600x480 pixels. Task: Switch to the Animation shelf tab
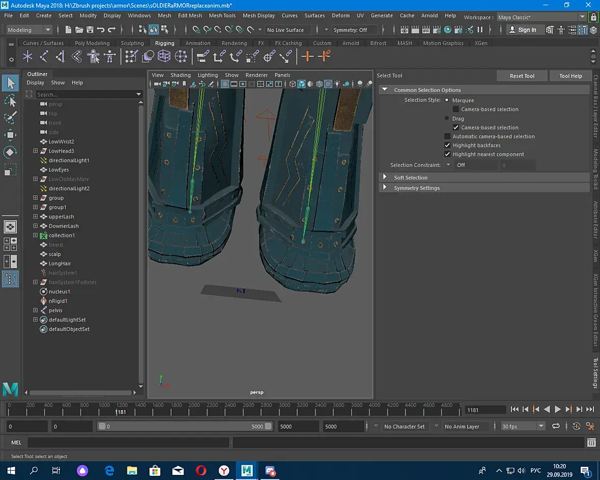coord(198,43)
